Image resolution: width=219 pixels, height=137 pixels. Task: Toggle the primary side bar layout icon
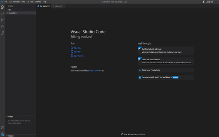click(204, 2)
